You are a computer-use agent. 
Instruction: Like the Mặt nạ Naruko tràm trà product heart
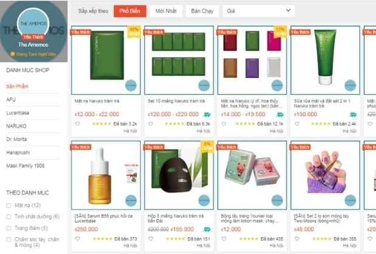click(x=78, y=124)
